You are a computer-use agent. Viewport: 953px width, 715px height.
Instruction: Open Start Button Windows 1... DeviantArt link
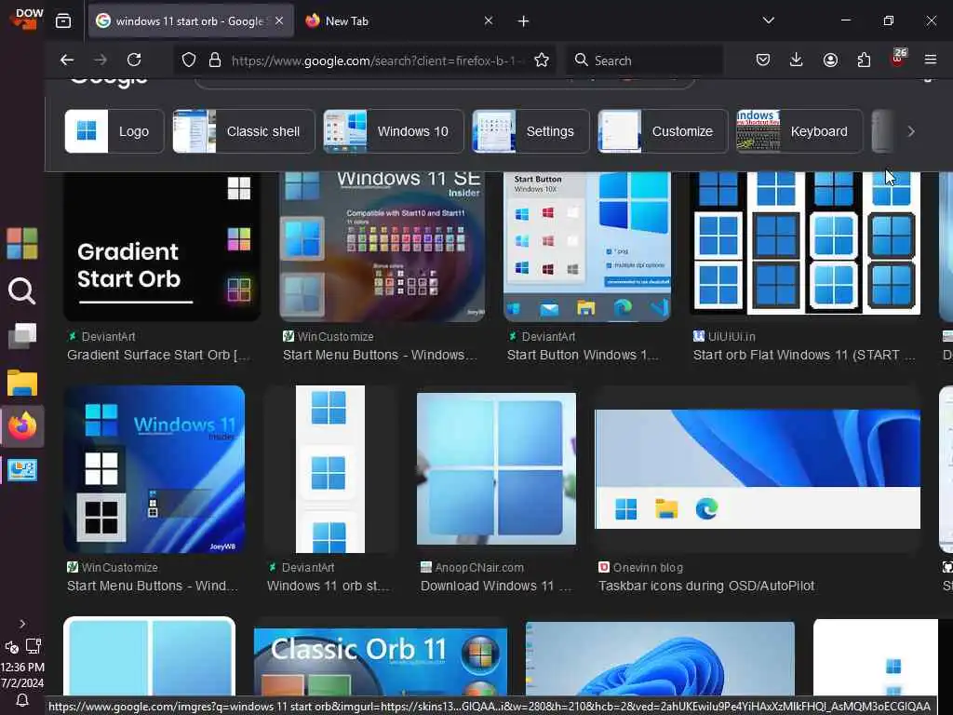(x=583, y=355)
